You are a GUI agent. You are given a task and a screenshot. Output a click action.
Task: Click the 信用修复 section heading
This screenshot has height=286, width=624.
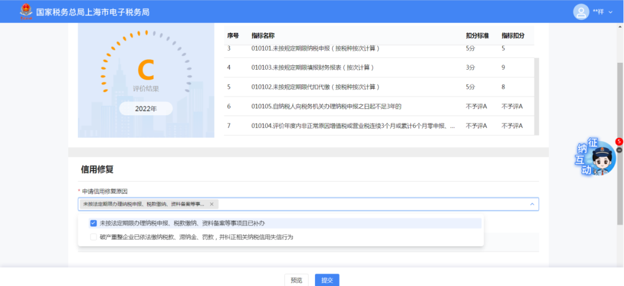pyautogui.click(x=97, y=170)
